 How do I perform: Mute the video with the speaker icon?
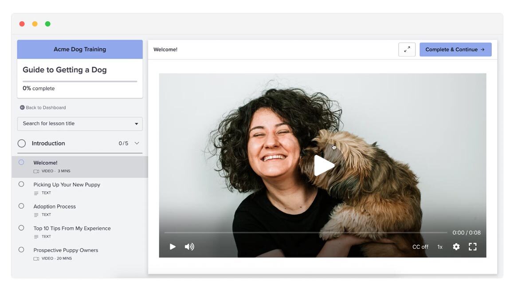pyautogui.click(x=189, y=247)
